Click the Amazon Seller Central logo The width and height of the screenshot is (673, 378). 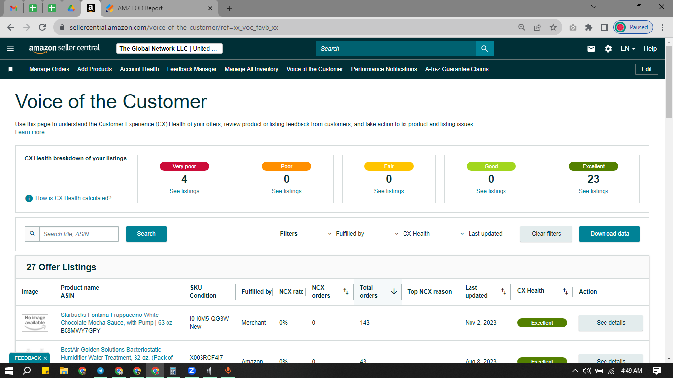pos(64,48)
